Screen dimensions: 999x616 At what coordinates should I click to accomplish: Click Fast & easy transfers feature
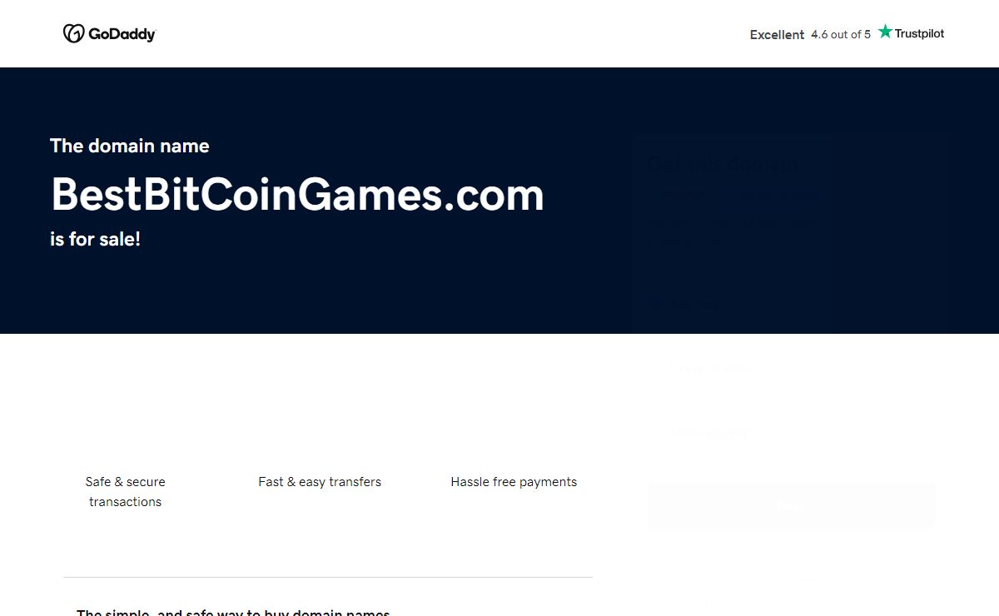320,481
